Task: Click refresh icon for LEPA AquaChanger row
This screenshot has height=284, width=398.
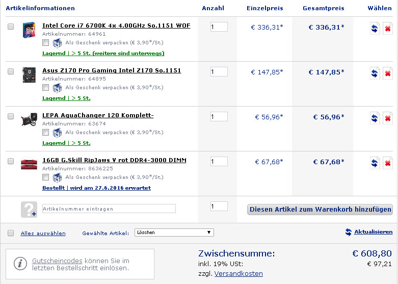Action: [375, 118]
